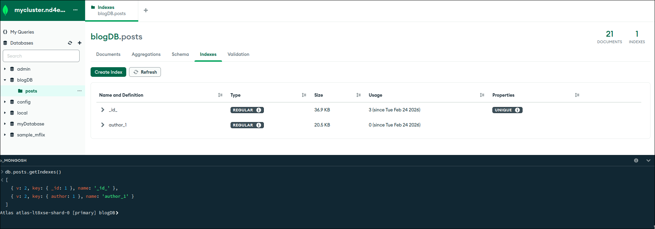The width and height of the screenshot is (655, 229).
Task: Click the folder icon in the Indexes tab
Action: click(93, 7)
